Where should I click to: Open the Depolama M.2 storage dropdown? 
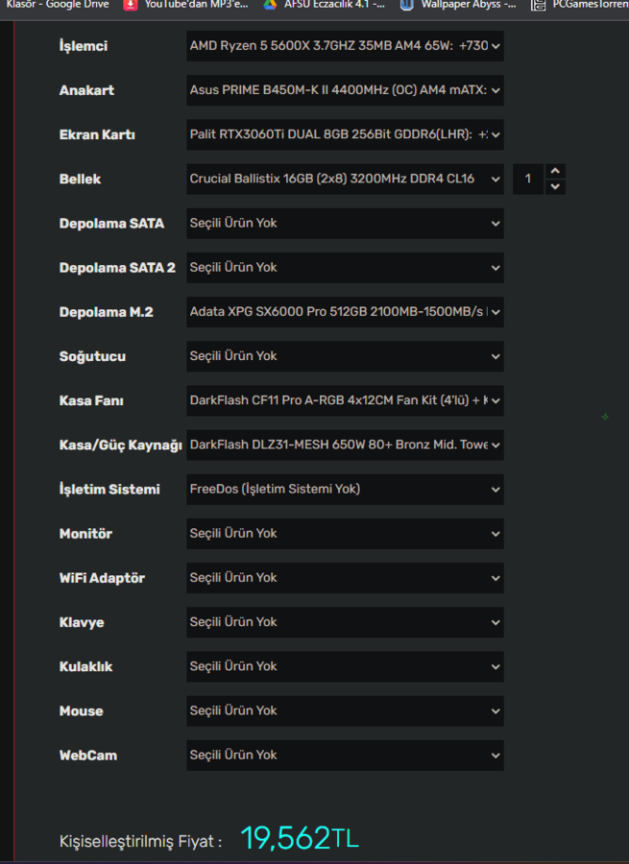pos(345,312)
